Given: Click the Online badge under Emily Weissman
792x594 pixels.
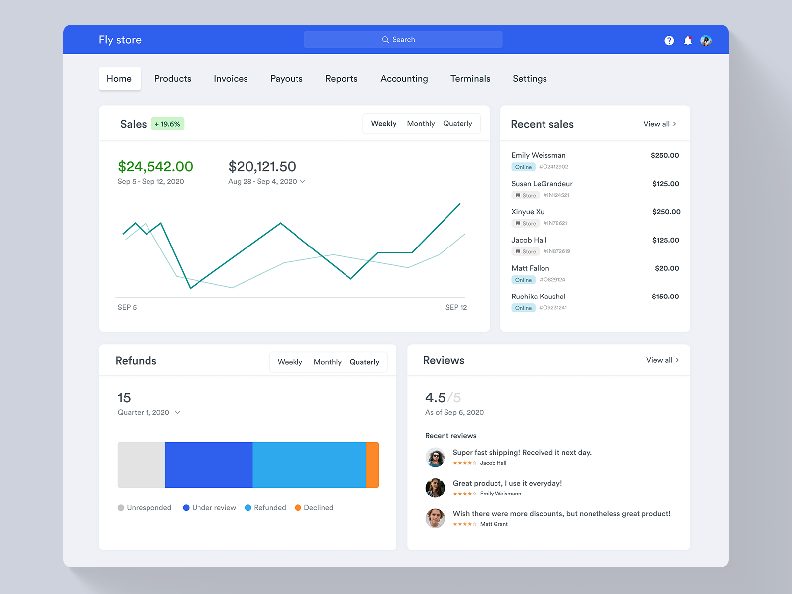Looking at the screenshot, I should [x=523, y=167].
